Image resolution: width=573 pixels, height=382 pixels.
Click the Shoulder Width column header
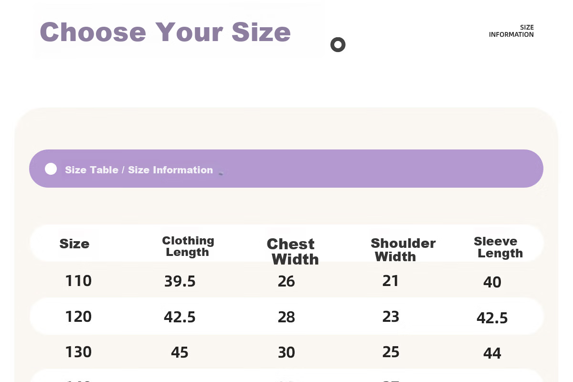point(403,250)
